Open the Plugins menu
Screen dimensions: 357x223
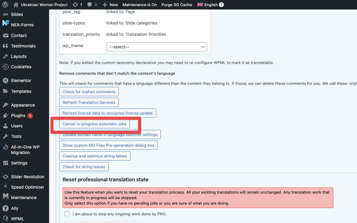pos(18,115)
